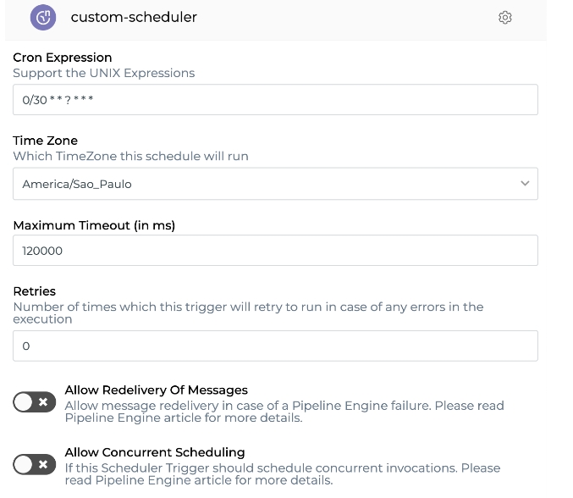Expand the Time Zone dropdown chevron
This screenshot has height=498, width=573.
(x=525, y=183)
